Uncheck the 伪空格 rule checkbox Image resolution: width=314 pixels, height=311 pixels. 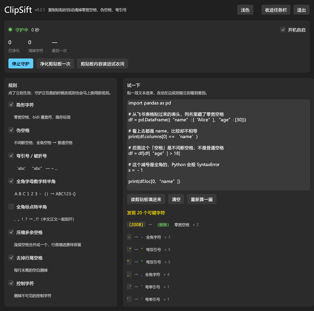pyautogui.click(x=11, y=130)
